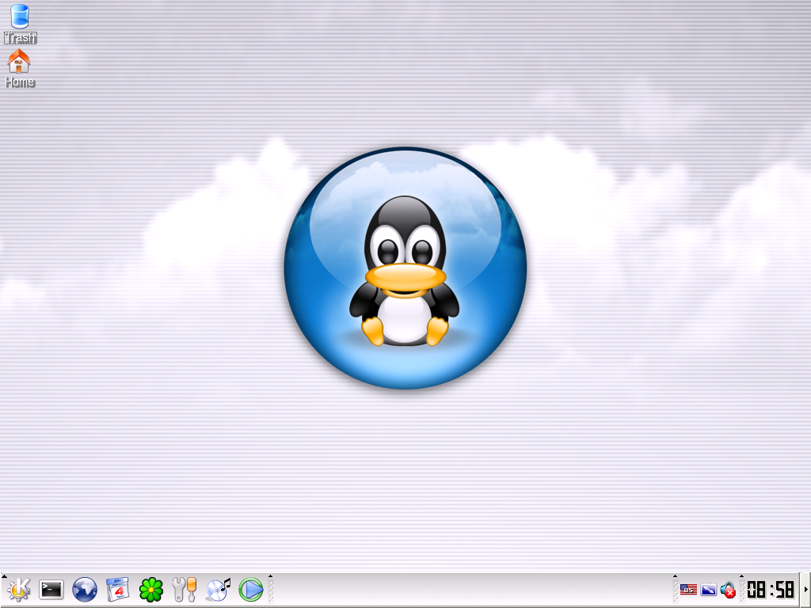
Task: Hide the panel using right-edge arrow
Action: pyautogui.click(x=805, y=590)
